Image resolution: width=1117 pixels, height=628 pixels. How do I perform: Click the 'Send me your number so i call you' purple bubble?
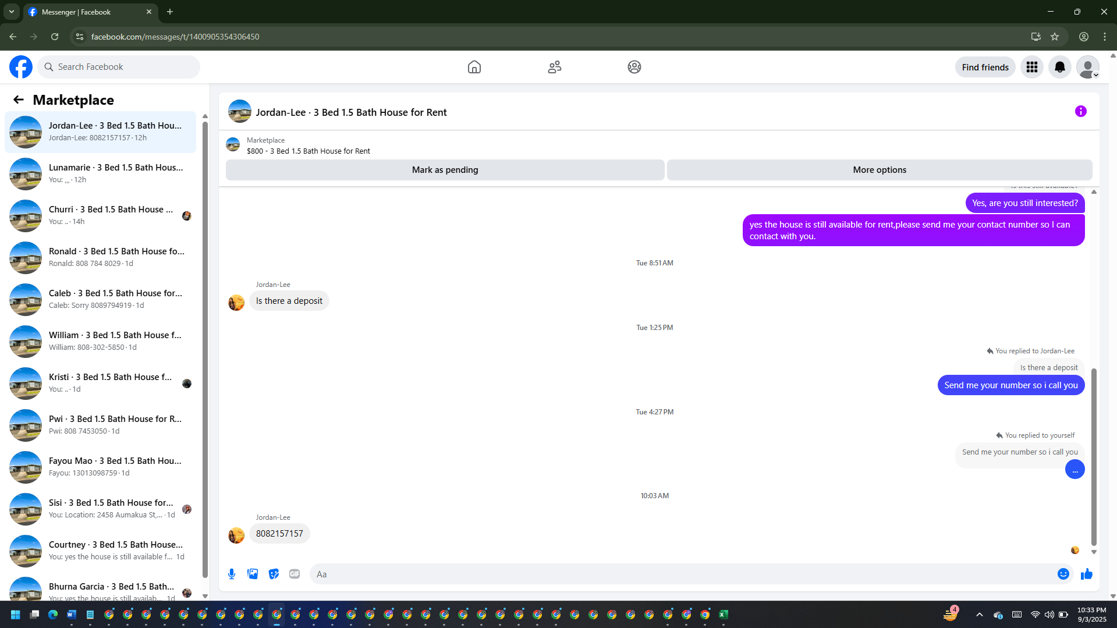[1011, 385]
